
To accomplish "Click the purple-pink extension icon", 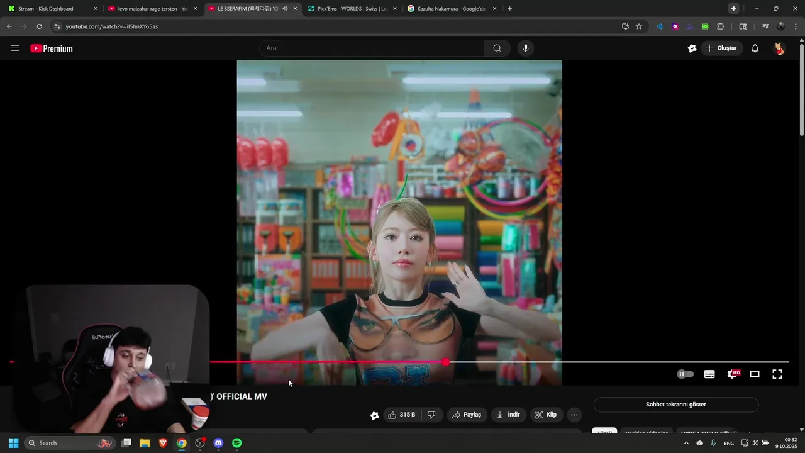I will (x=675, y=26).
